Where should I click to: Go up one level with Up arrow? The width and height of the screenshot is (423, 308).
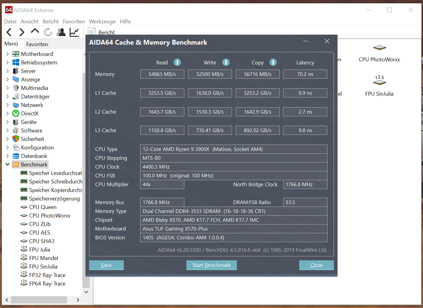pyautogui.click(x=35, y=31)
